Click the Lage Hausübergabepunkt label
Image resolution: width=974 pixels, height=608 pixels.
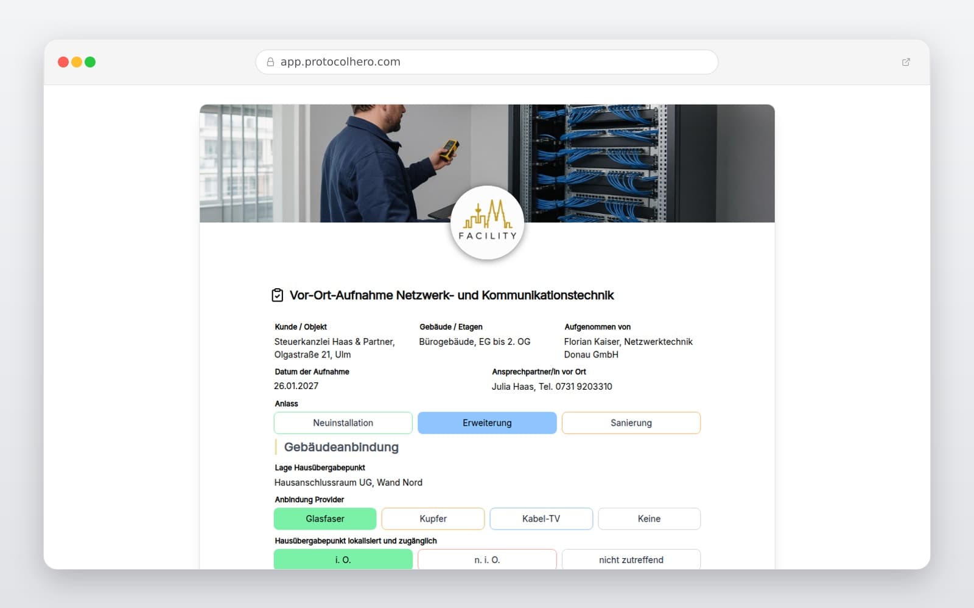[320, 468]
